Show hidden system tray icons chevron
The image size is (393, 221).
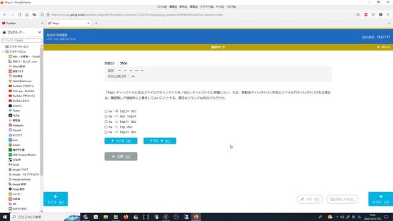pyautogui.click(x=337, y=217)
